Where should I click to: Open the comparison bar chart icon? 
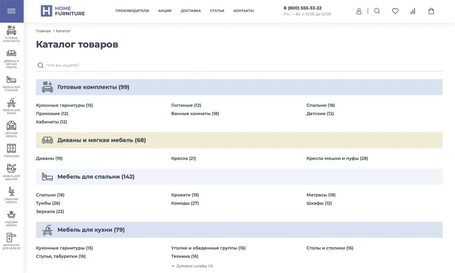pyautogui.click(x=413, y=11)
